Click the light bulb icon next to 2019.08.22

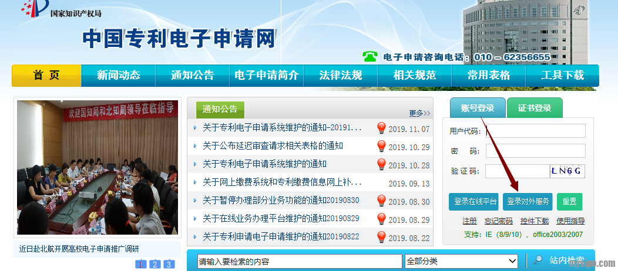point(381,237)
